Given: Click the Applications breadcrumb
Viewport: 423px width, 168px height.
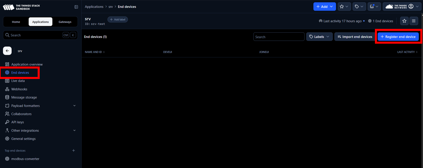Looking at the screenshot, I should coord(94,7).
